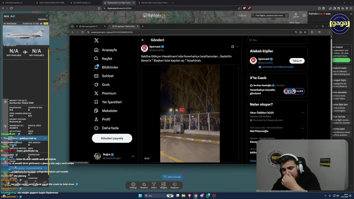Open flightradar24 Weather toolbar icon
Screen dimensions: 354x199
pyautogui.click(x=144, y=185)
